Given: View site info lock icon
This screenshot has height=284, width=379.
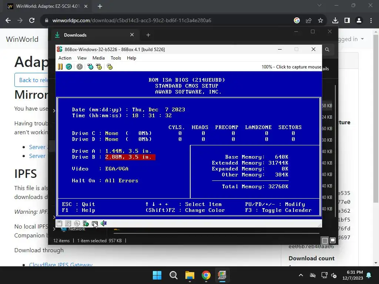Looking at the screenshot, I should click(x=47, y=21).
